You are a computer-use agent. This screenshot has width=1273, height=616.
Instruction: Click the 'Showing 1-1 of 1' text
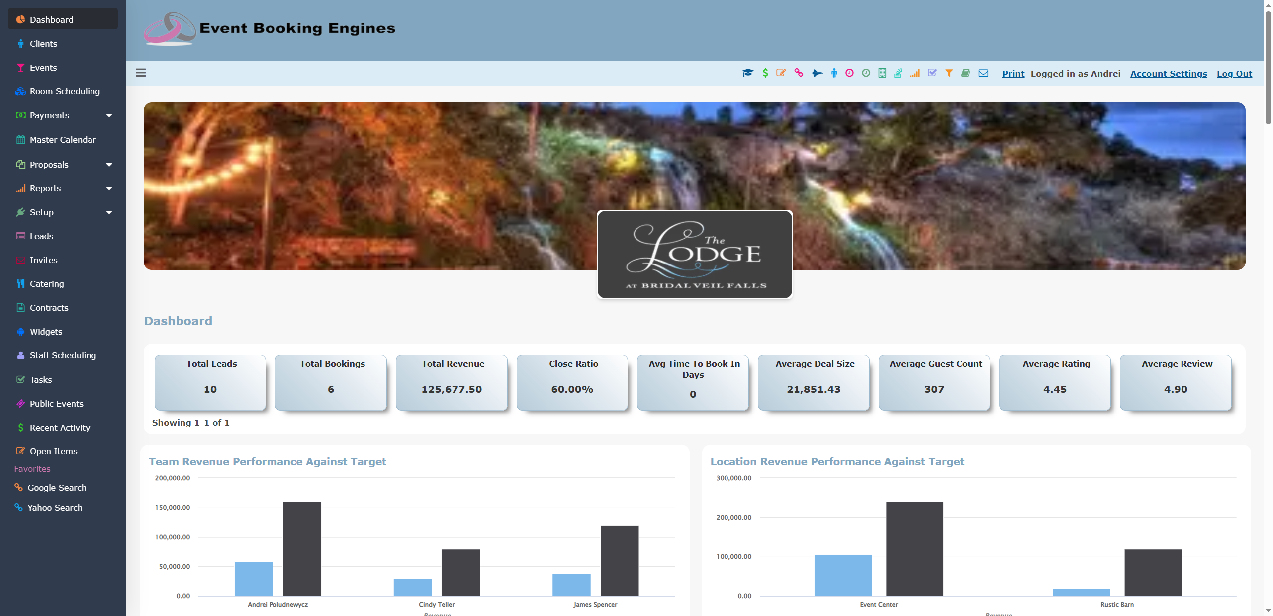[191, 423]
